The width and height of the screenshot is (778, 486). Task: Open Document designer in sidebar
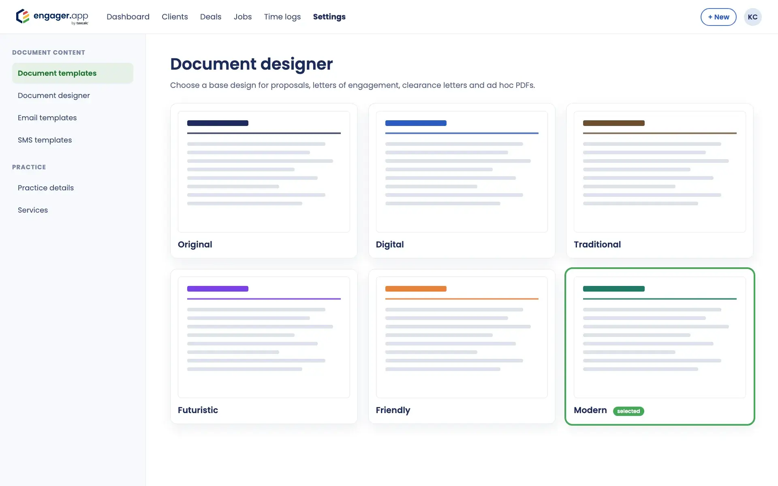click(x=73, y=96)
